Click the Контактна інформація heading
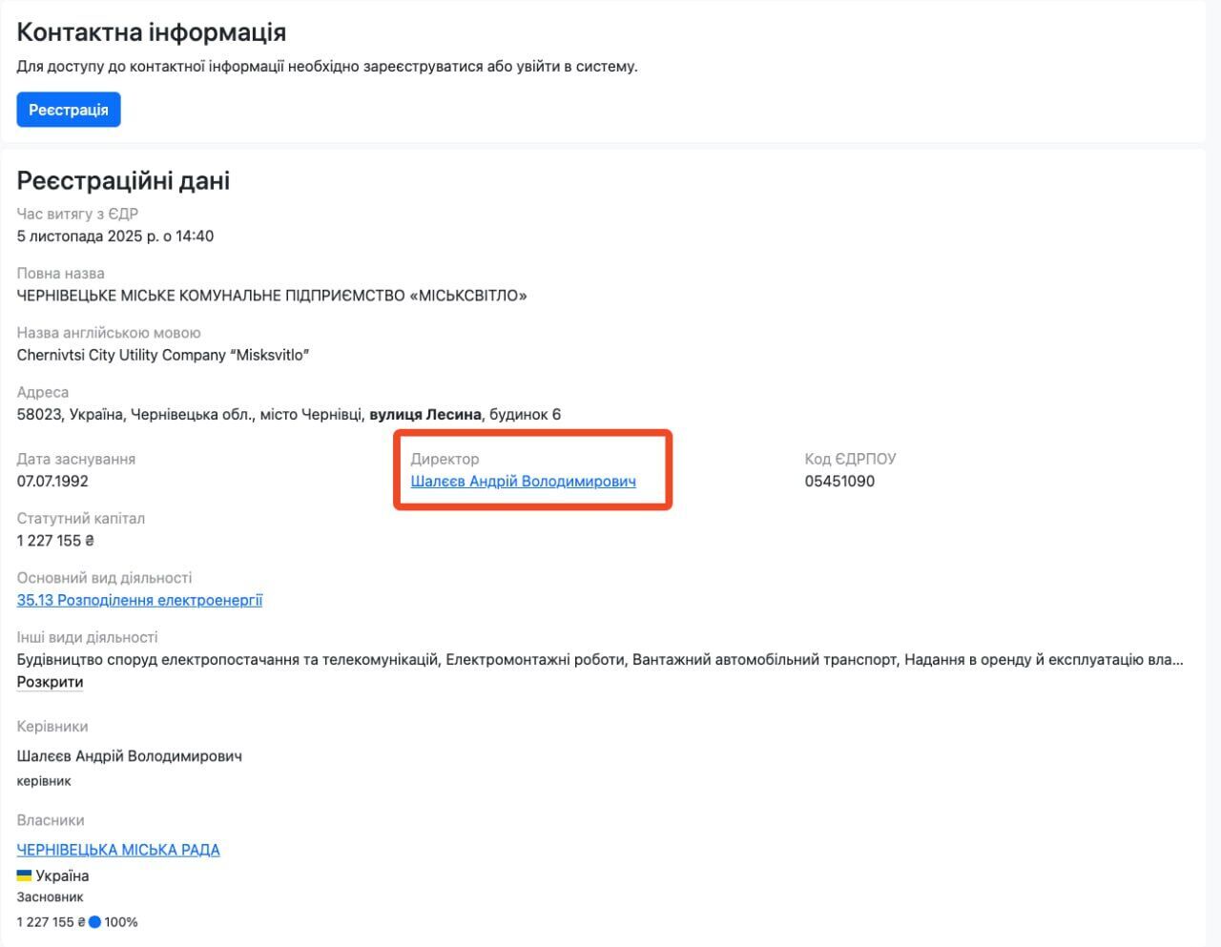The height and width of the screenshot is (947, 1221). click(152, 32)
